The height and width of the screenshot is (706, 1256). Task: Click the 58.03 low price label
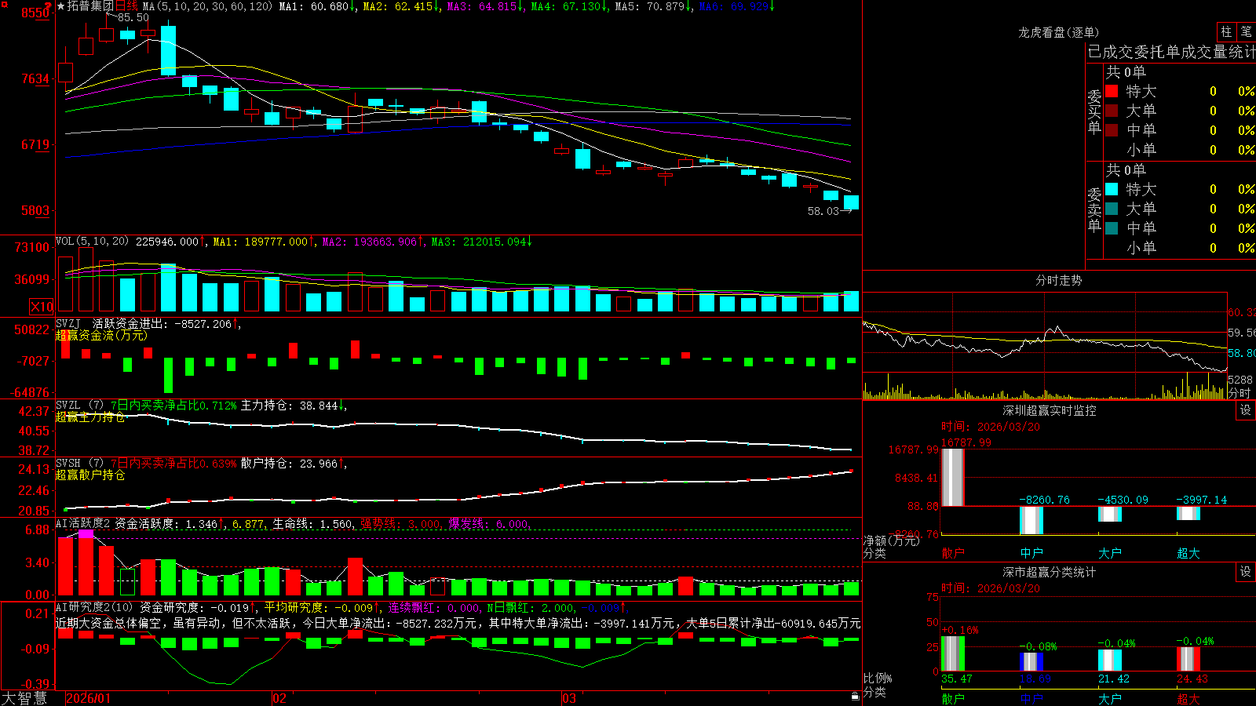pyautogui.click(x=823, y=211)
